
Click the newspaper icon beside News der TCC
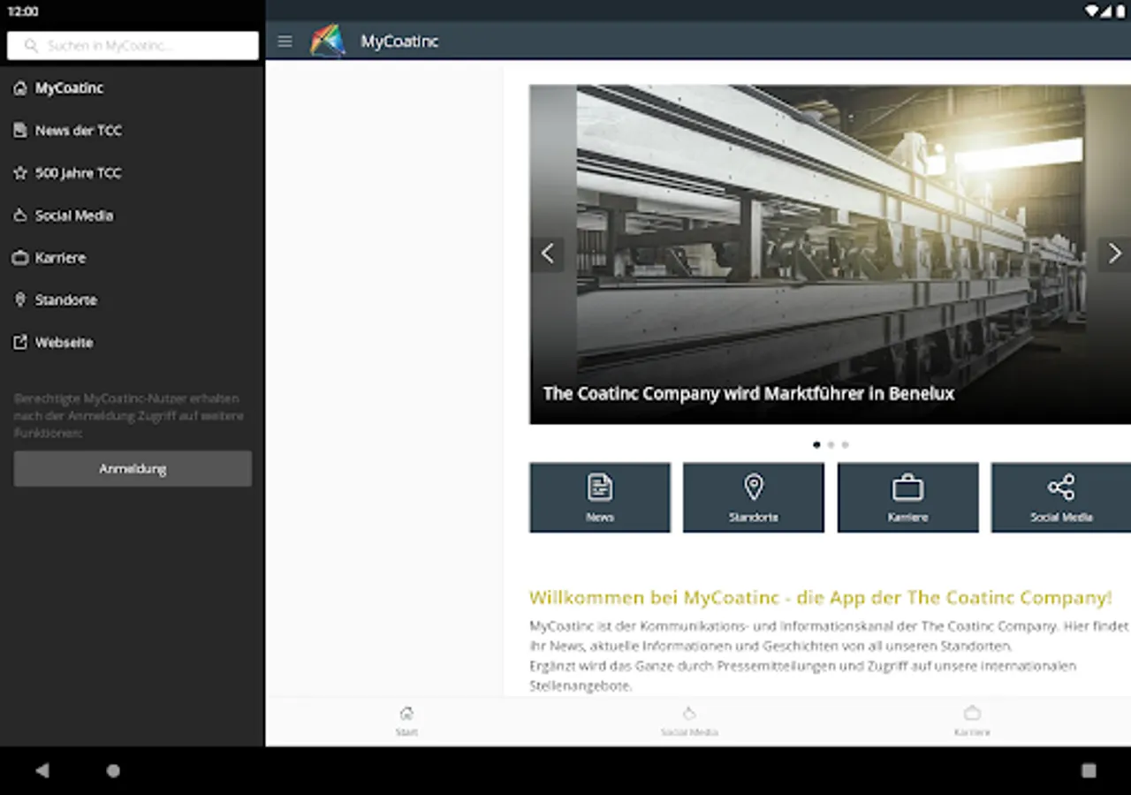pos(20,131)
